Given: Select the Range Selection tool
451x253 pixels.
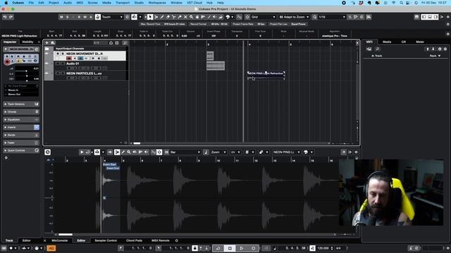Looking at the screenshot, I should (x=156, y=17).
